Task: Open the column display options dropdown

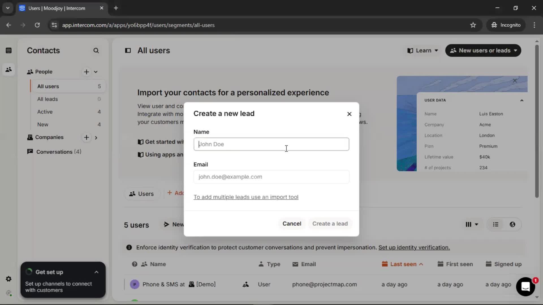Action: (471, 225)
